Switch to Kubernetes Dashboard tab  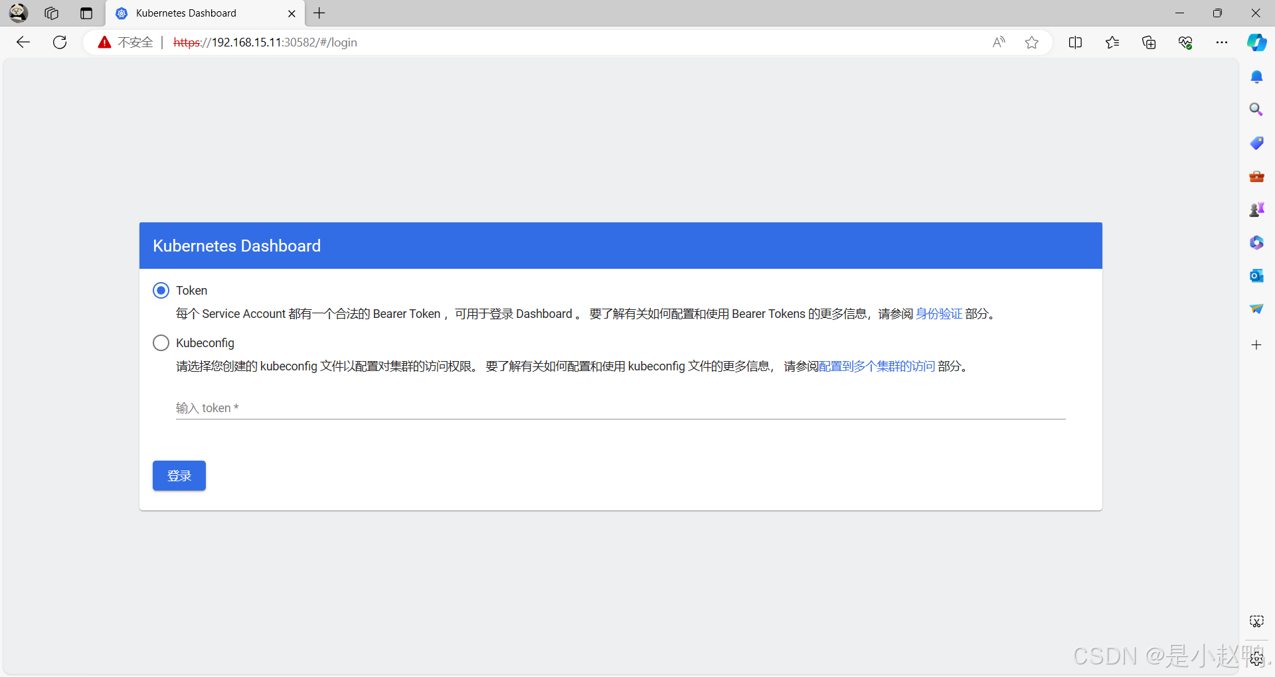pyautogui.click(x=199, y=13)
